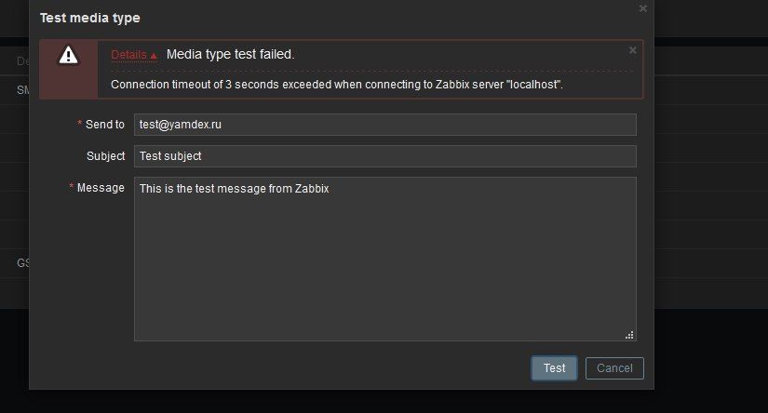Image resolution: width=768 pixels, height=413 pixels.
Task: Select the "Media type test failed" text
Action: coord(230,55)
